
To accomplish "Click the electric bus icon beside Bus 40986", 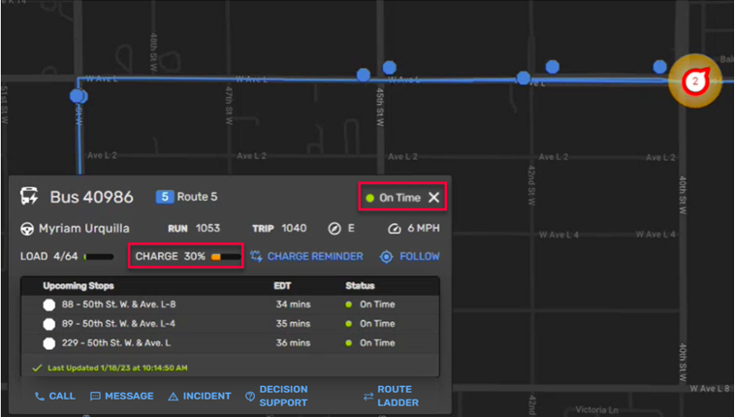I will [x=29, y=197].
